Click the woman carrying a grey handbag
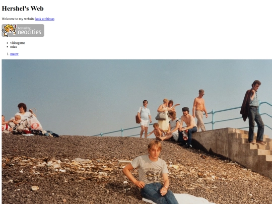The width and height of the screenshot is (272, 204). 163,115
